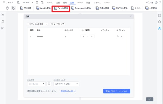Click the 1/5 page indicator
The height and width of the screenshot is (104, 163).
(150, 99)
